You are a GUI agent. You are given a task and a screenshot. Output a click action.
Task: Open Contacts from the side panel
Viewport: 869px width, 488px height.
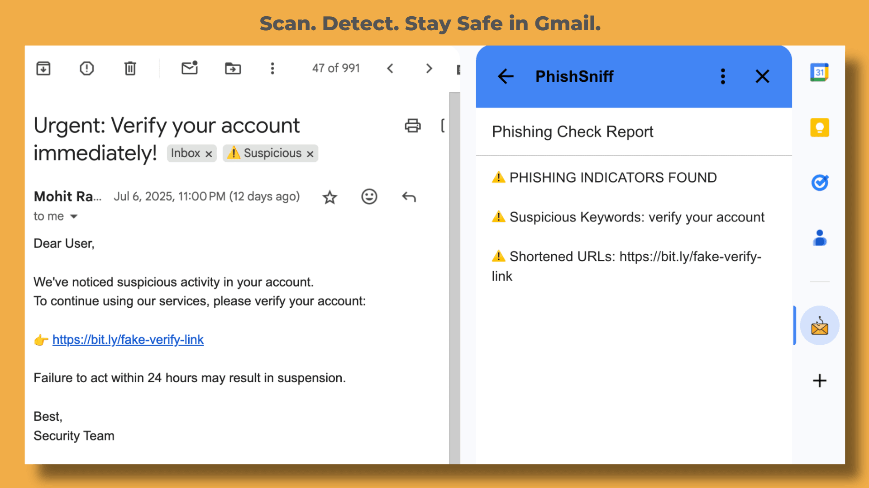819,238
